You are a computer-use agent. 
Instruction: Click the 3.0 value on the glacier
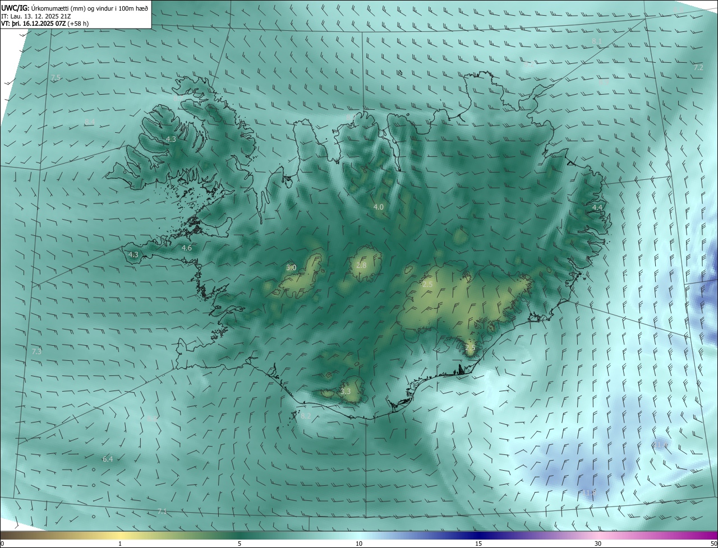click(x=291, y=267)
